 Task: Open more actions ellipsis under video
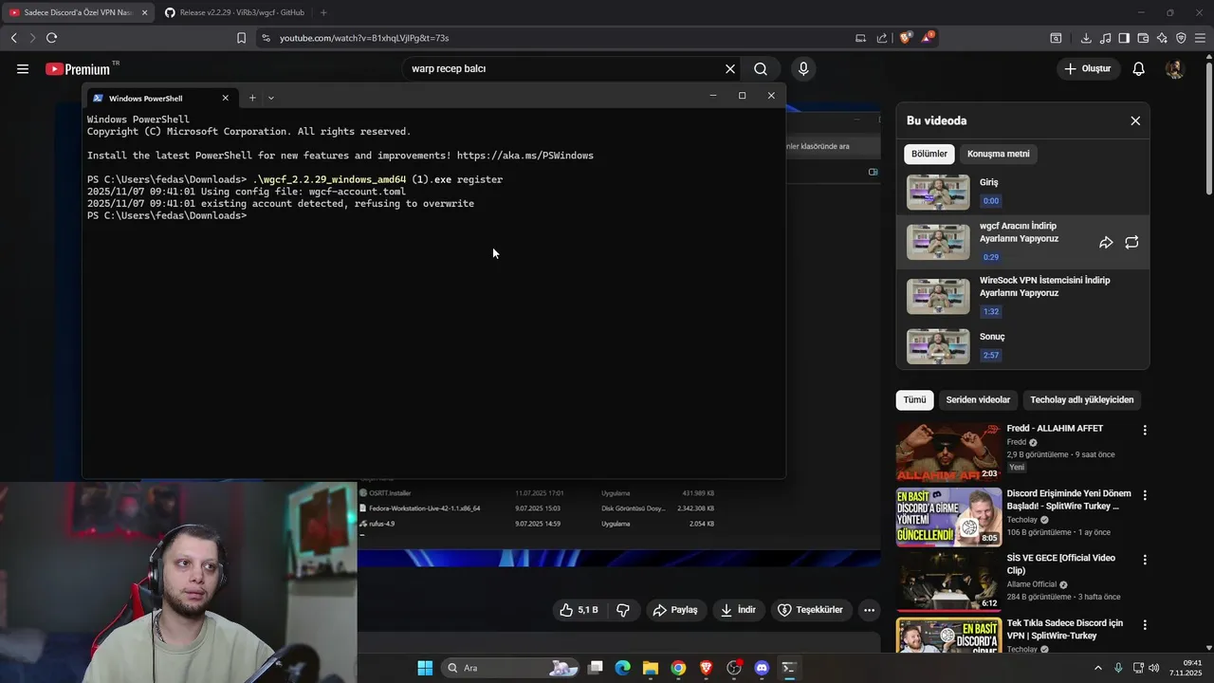[869, 610]
